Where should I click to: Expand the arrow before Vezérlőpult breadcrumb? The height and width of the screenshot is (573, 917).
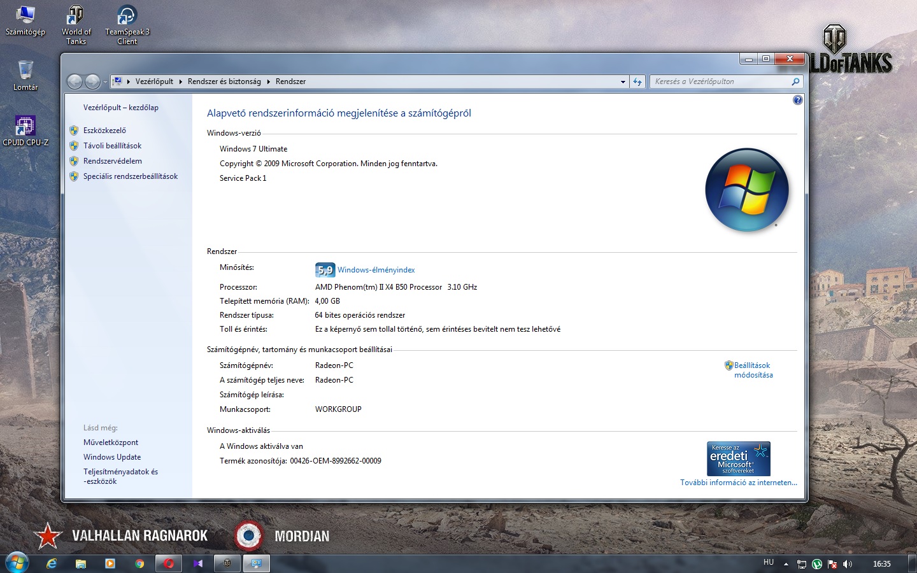(129, 81)
